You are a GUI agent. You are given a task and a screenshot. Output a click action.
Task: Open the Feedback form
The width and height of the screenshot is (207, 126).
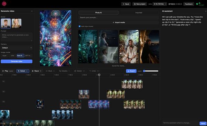pos(189,4)
